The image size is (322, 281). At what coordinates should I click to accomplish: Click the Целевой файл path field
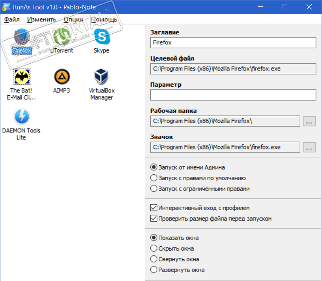click(233, 69)
